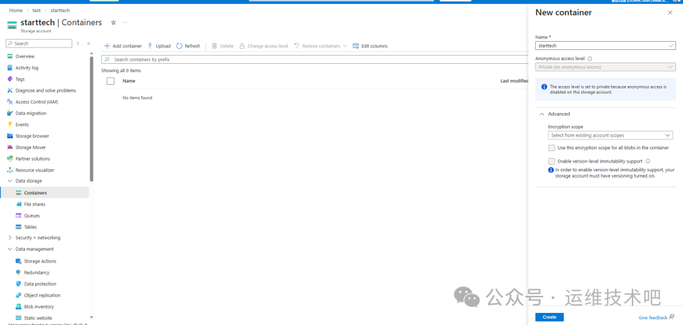Sort by Last modified column header
The width and height of the screenshot is (683, 325).
pyautogui.click(x=514, y=80)
